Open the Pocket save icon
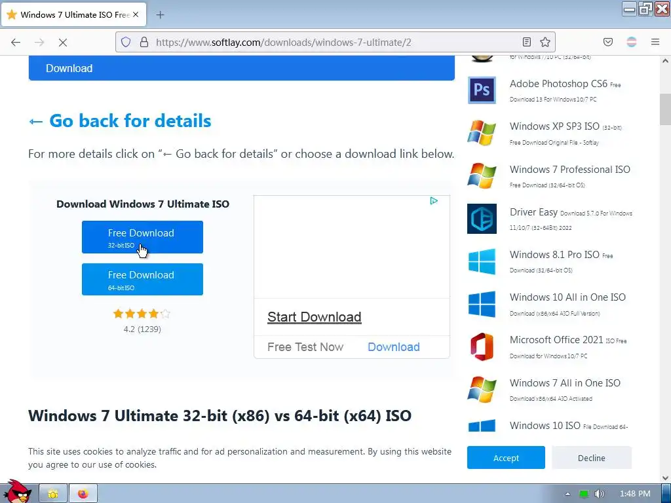This screenshot has width=671, height=503. click(x=607, y=42)
